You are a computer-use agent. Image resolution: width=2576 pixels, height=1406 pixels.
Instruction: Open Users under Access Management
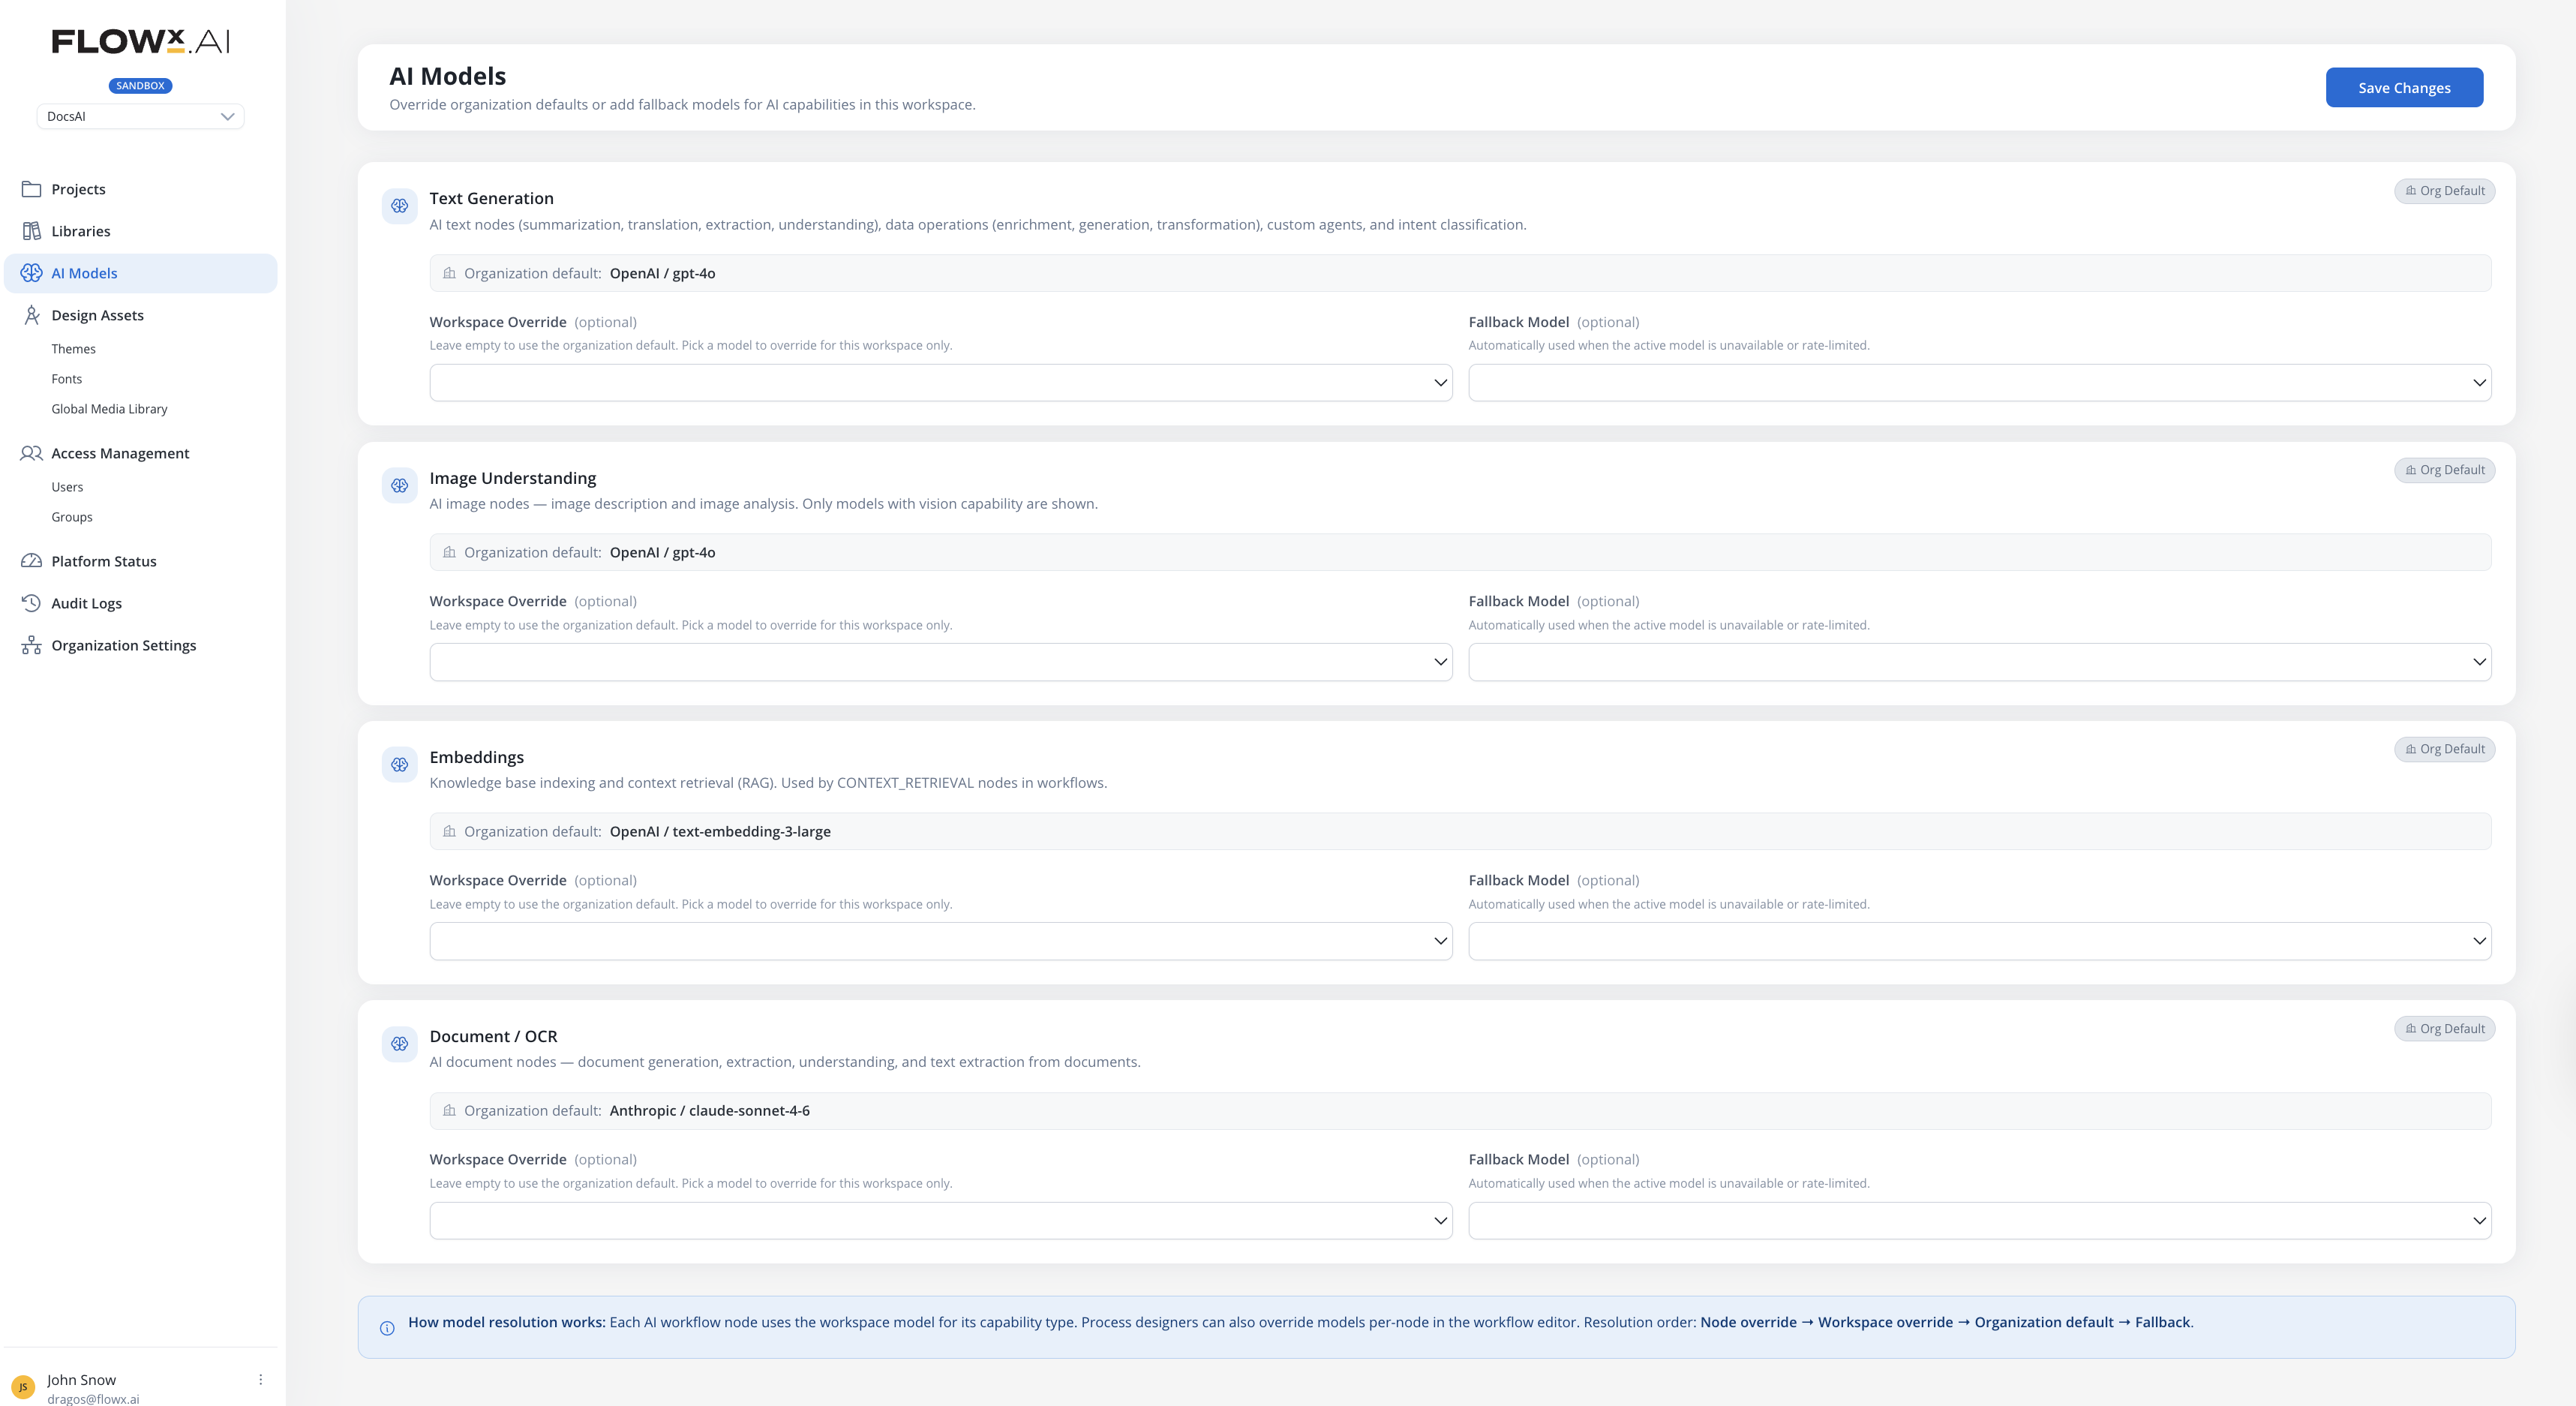pos(67,487)
